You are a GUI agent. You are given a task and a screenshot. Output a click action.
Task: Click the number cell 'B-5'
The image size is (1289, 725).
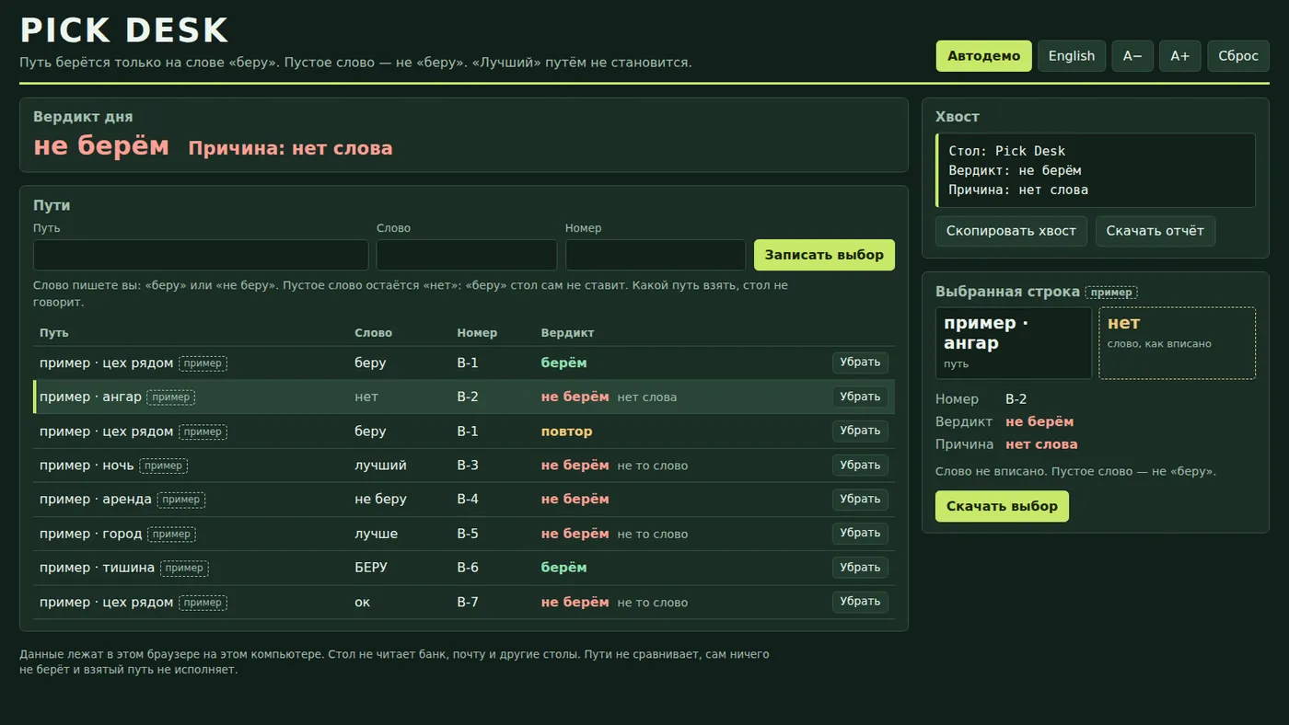pos(468,534)
